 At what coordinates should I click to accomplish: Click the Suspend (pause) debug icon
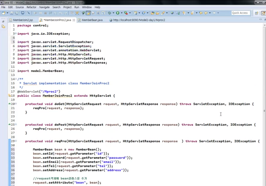coord(40,13)
